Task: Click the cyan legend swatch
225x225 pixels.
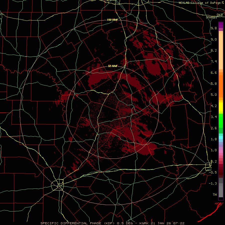Action: [x=221, y=137]
